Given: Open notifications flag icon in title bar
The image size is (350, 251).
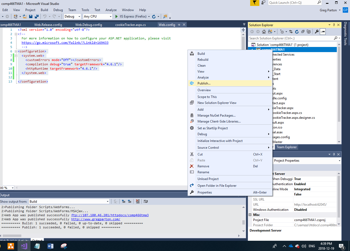Looking at the screenshot, I should pyautogui.click(x=254, y=3).
